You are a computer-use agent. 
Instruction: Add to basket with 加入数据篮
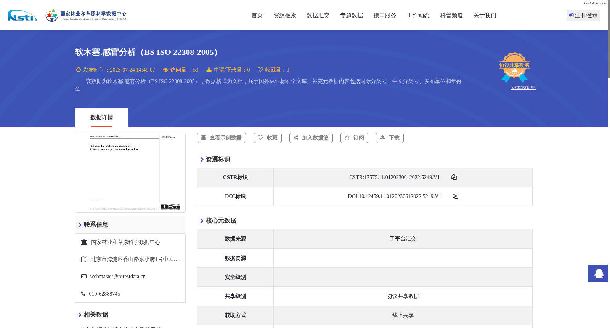pos(311,138)
